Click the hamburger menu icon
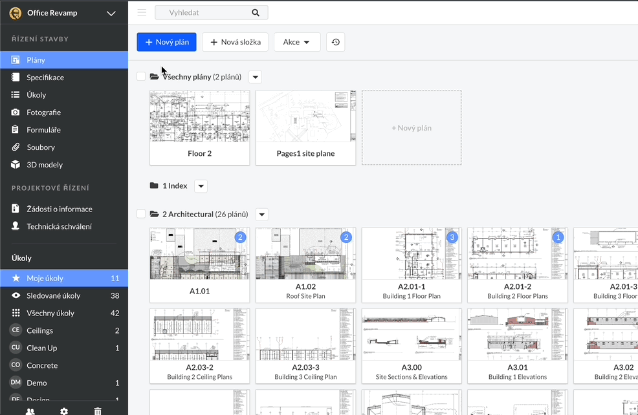Image resolution: width=638 pixels, height=415 pixels. tap(142, 12)
